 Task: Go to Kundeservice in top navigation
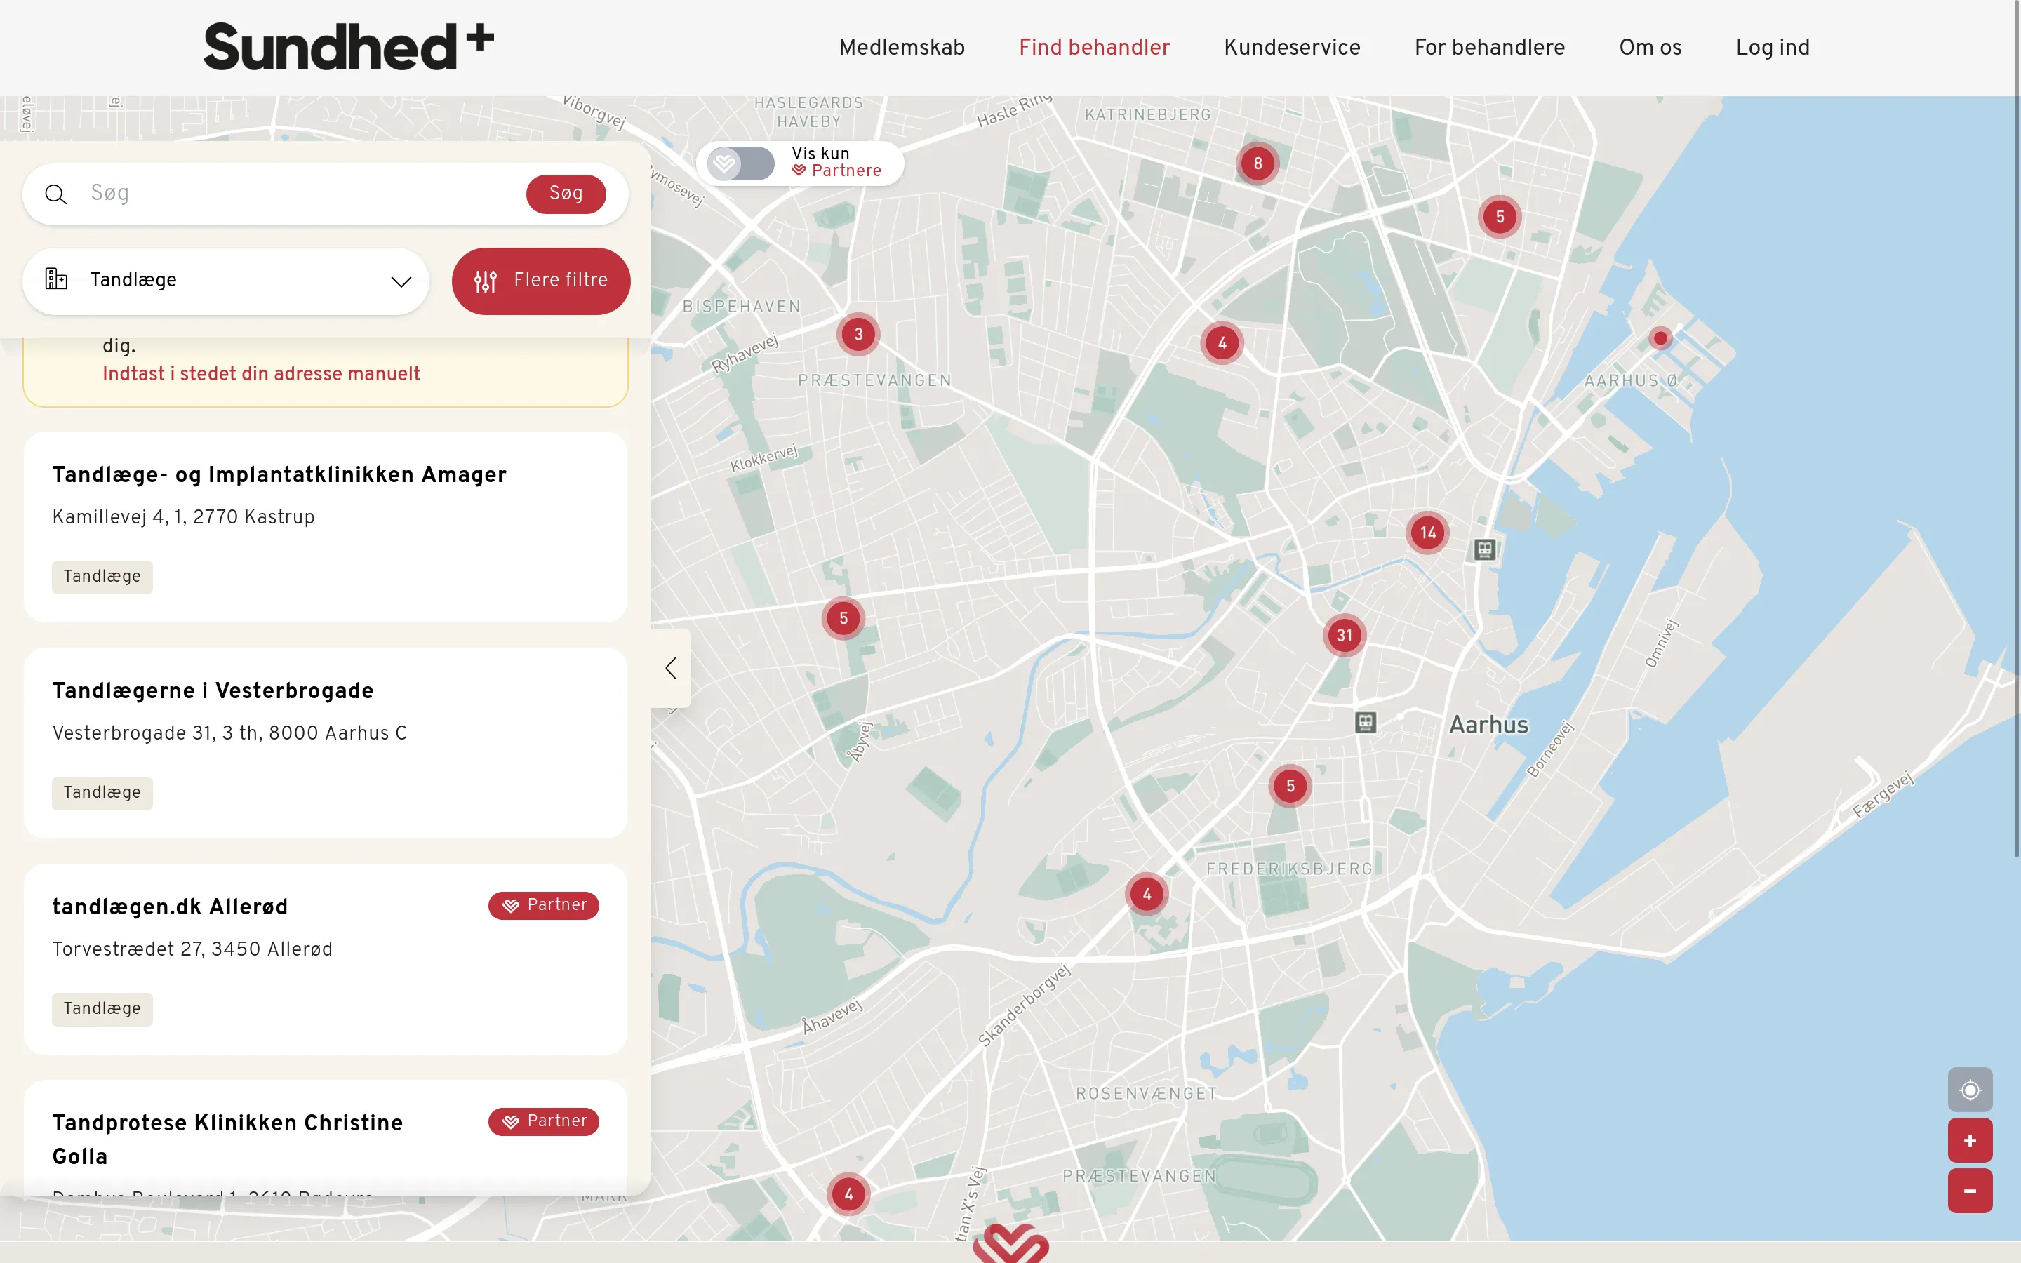(x=1292, y=48)
